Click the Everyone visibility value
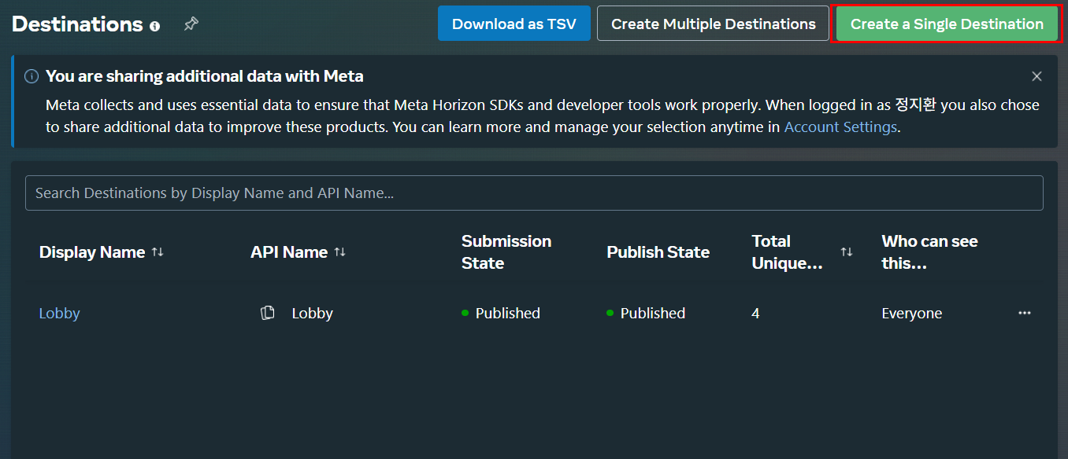 pyautogui.click(x=912, y=313)
